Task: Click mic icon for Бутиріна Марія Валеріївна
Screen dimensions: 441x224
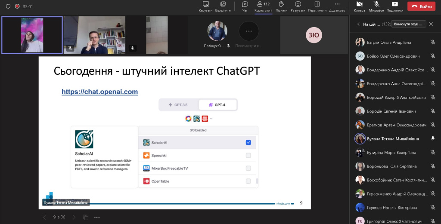Action: click(x=432, y=153)
